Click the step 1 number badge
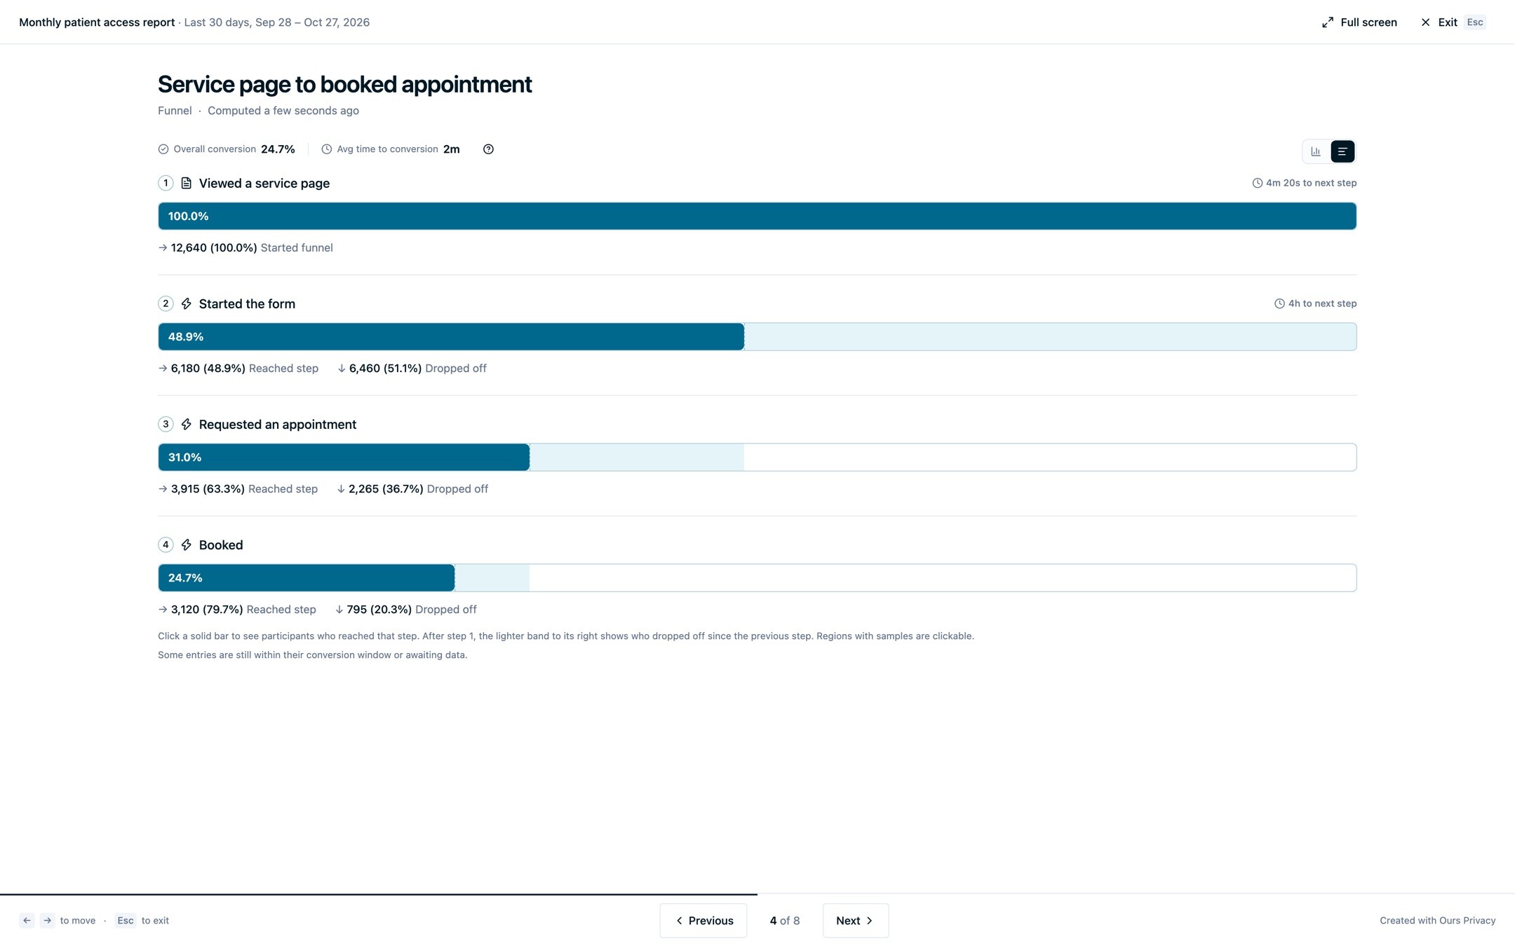 166,183
